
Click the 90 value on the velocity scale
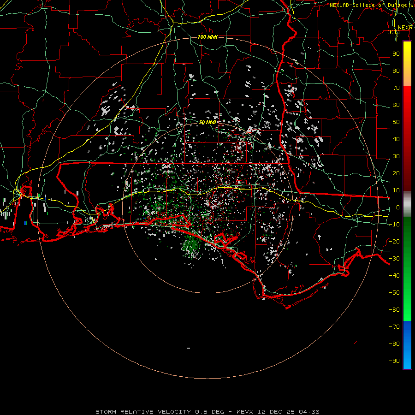click(x=396, y=54)
